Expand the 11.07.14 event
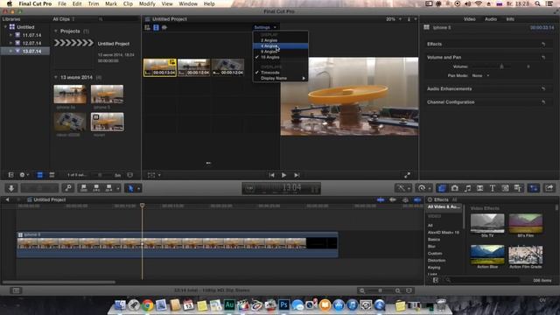The width and height of the screenshot is (560, 315). pyautogui.click(x=10, y=35)
